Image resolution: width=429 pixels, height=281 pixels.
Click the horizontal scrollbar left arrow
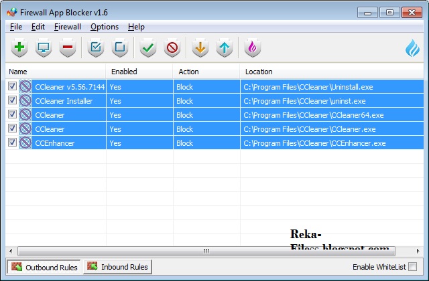tap(11, 251)
